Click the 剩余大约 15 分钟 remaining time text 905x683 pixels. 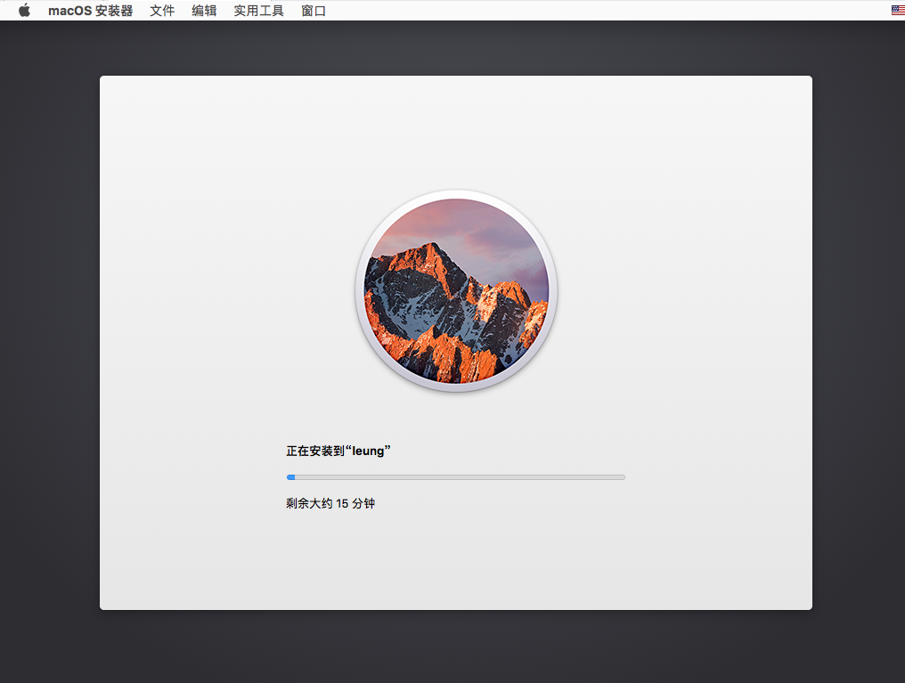(x=330, y=503)
